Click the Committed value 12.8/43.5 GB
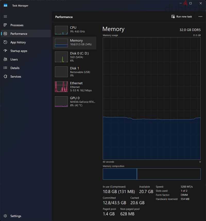 [114, 203]
